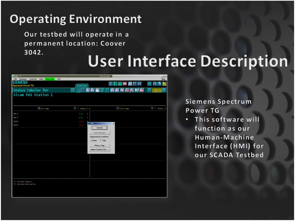The image size is (295, 221).
Task: Click the SIEMENS logo
Action: (x=20, y=82)
